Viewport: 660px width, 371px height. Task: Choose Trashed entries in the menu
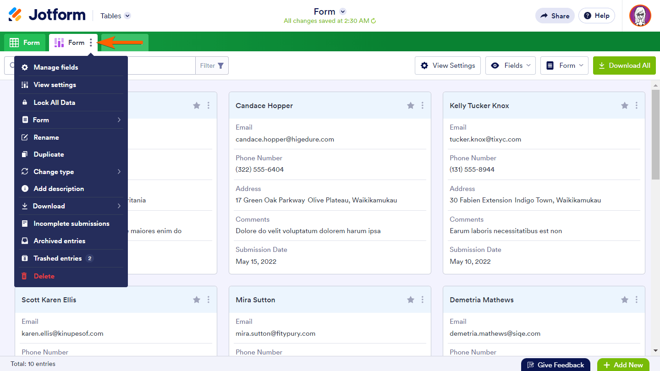(71, 258)
